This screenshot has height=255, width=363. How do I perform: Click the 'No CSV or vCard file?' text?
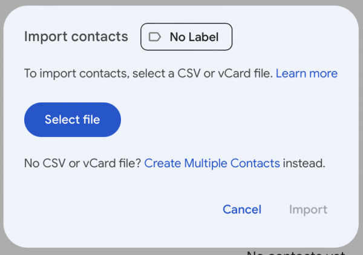[83, 163]
